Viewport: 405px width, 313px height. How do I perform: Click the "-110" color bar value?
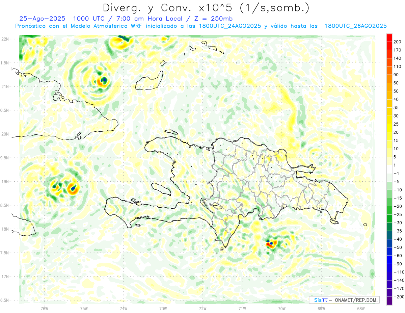point(399,272)
